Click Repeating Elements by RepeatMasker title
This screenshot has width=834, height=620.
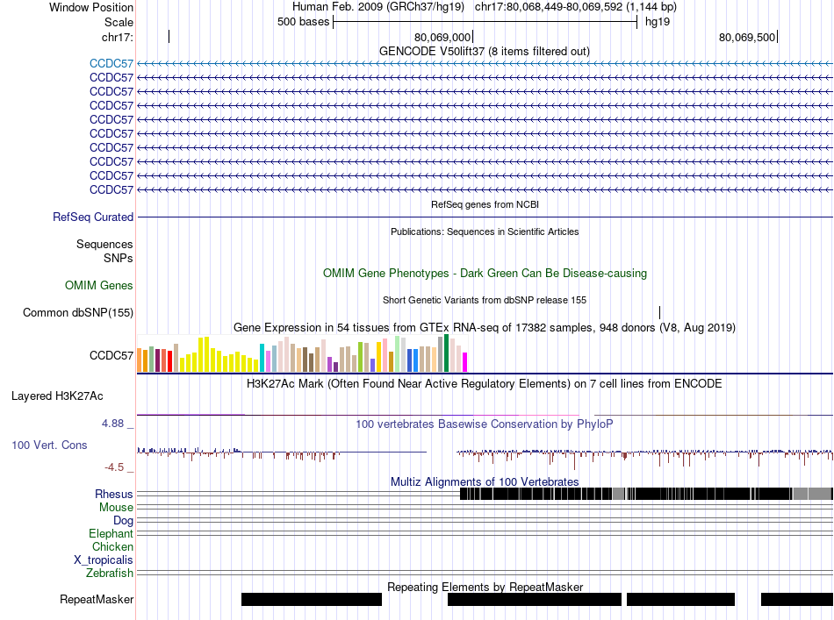tap(485, 587)
